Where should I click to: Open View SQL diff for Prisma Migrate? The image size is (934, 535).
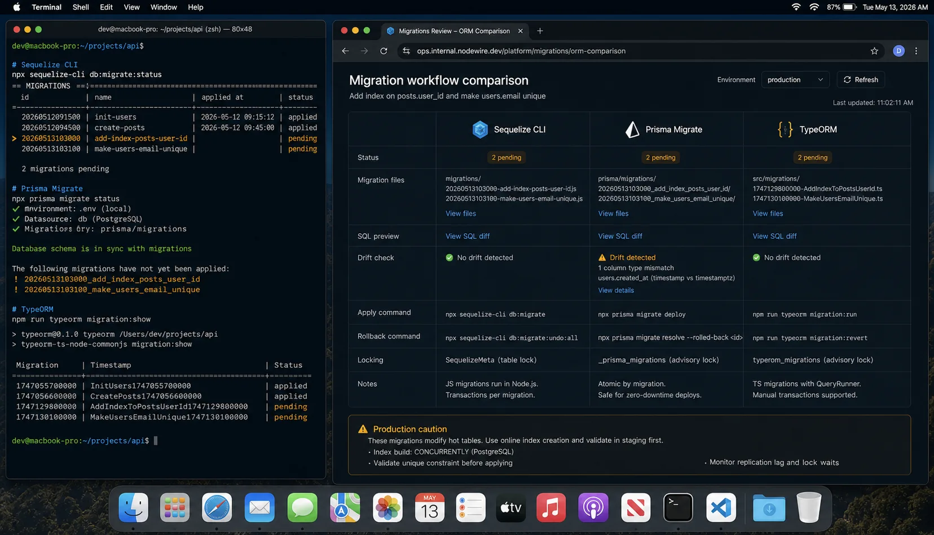(620, 236)
